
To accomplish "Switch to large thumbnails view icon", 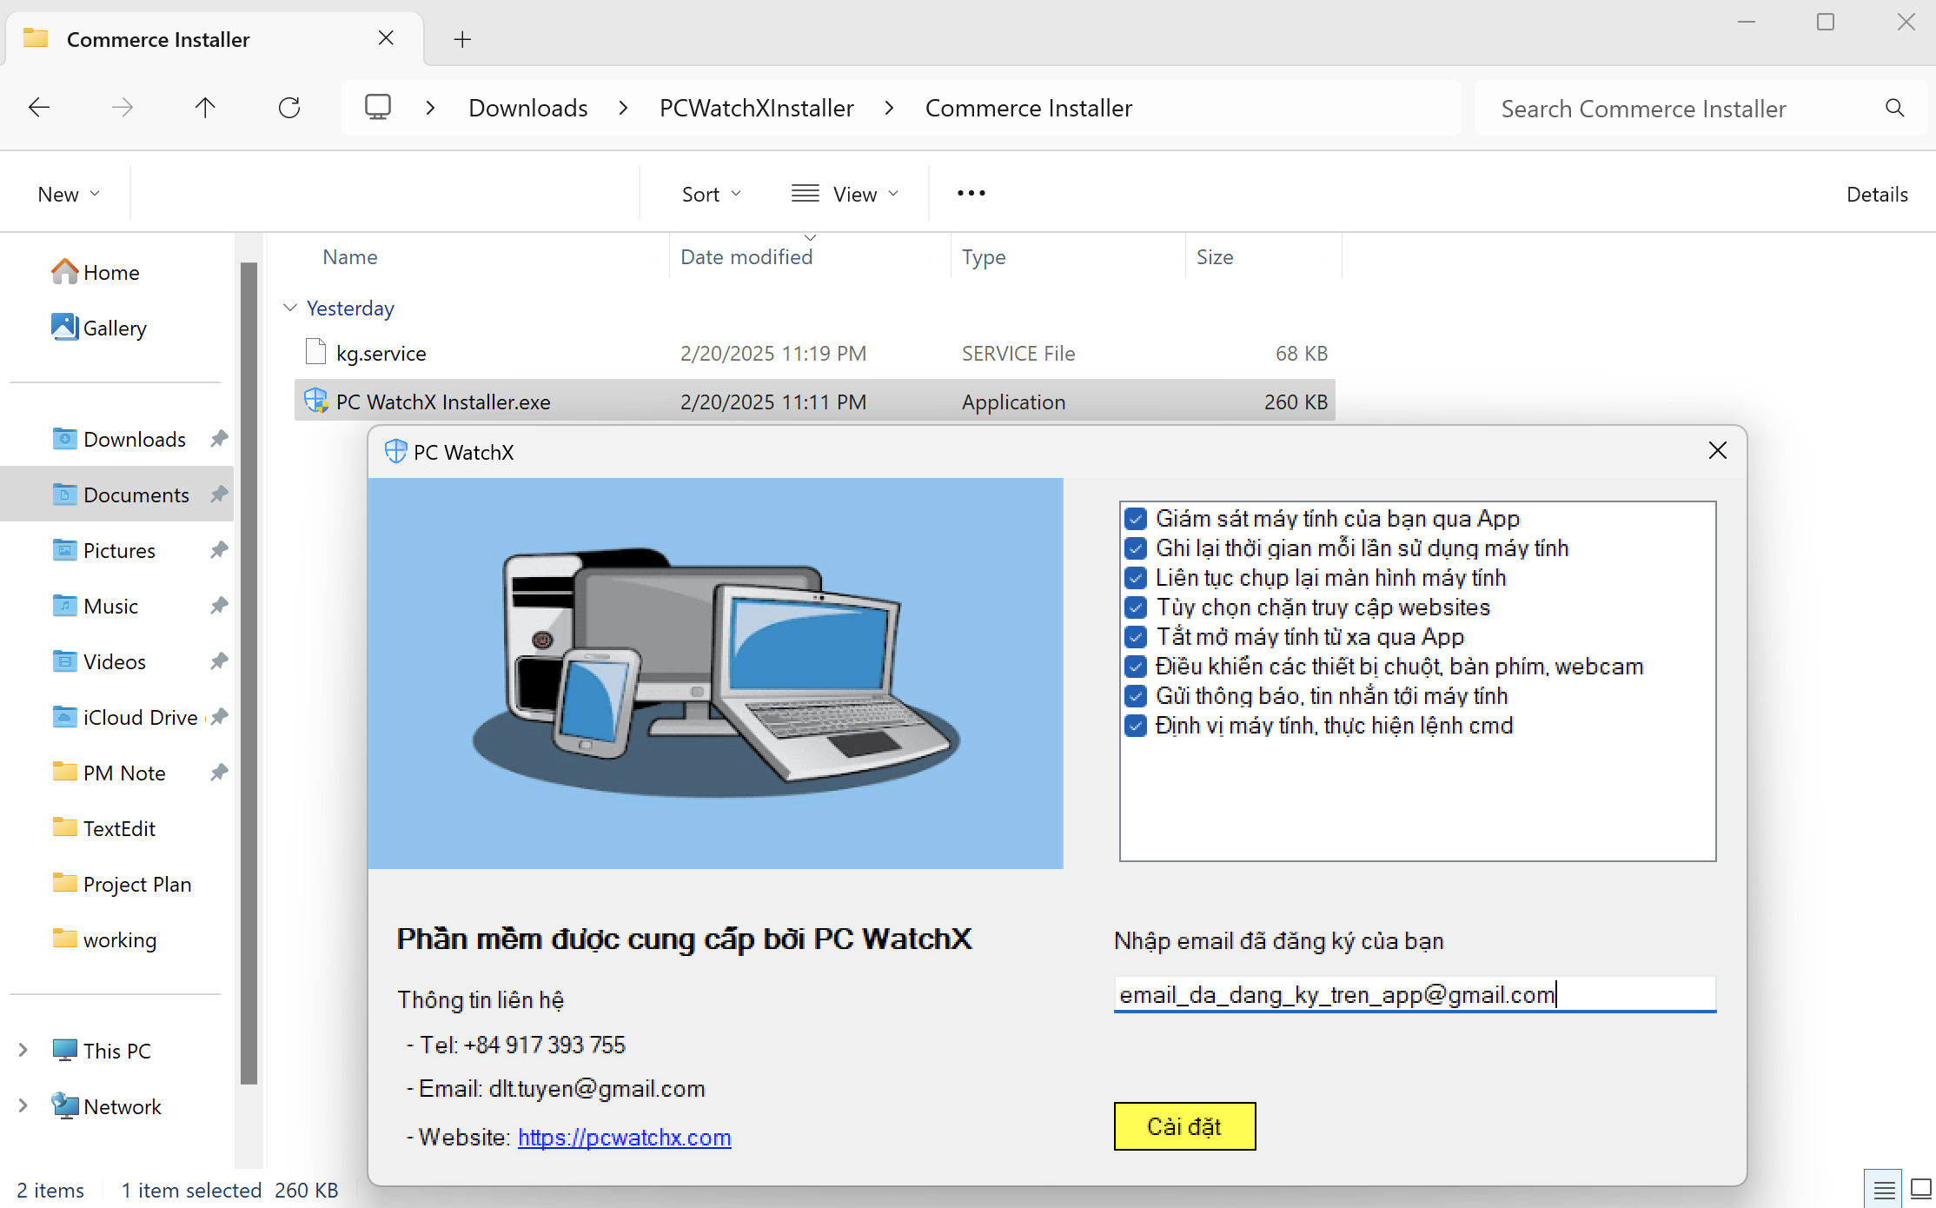I will pyautogui.click(x=1920, y=1189).
